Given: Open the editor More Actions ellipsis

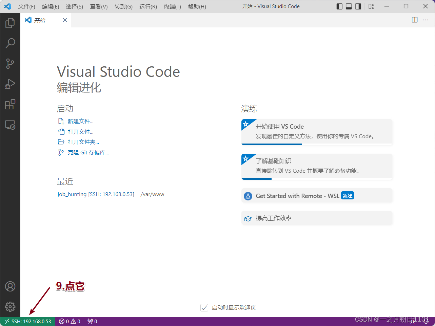Looking at the screenshot, I should tap(426, 20).
